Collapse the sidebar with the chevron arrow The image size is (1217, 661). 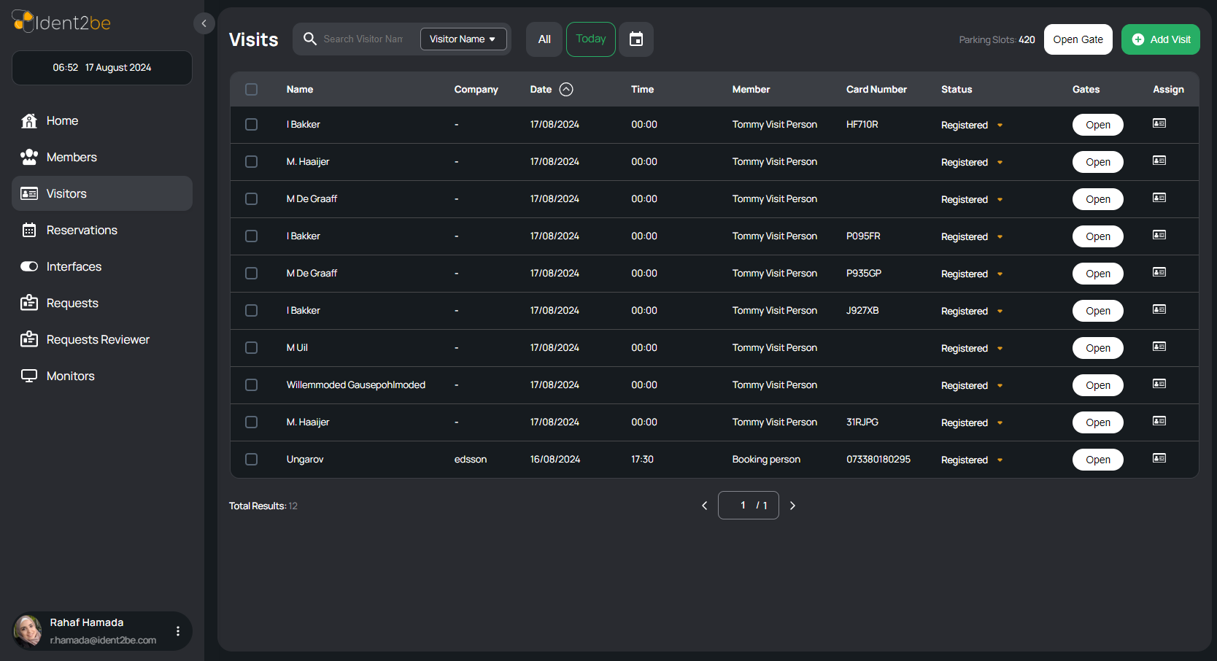click(x=204, y=23)
